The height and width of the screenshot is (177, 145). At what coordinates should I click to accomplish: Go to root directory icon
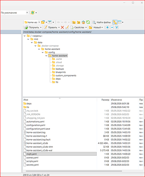(79, 22)
